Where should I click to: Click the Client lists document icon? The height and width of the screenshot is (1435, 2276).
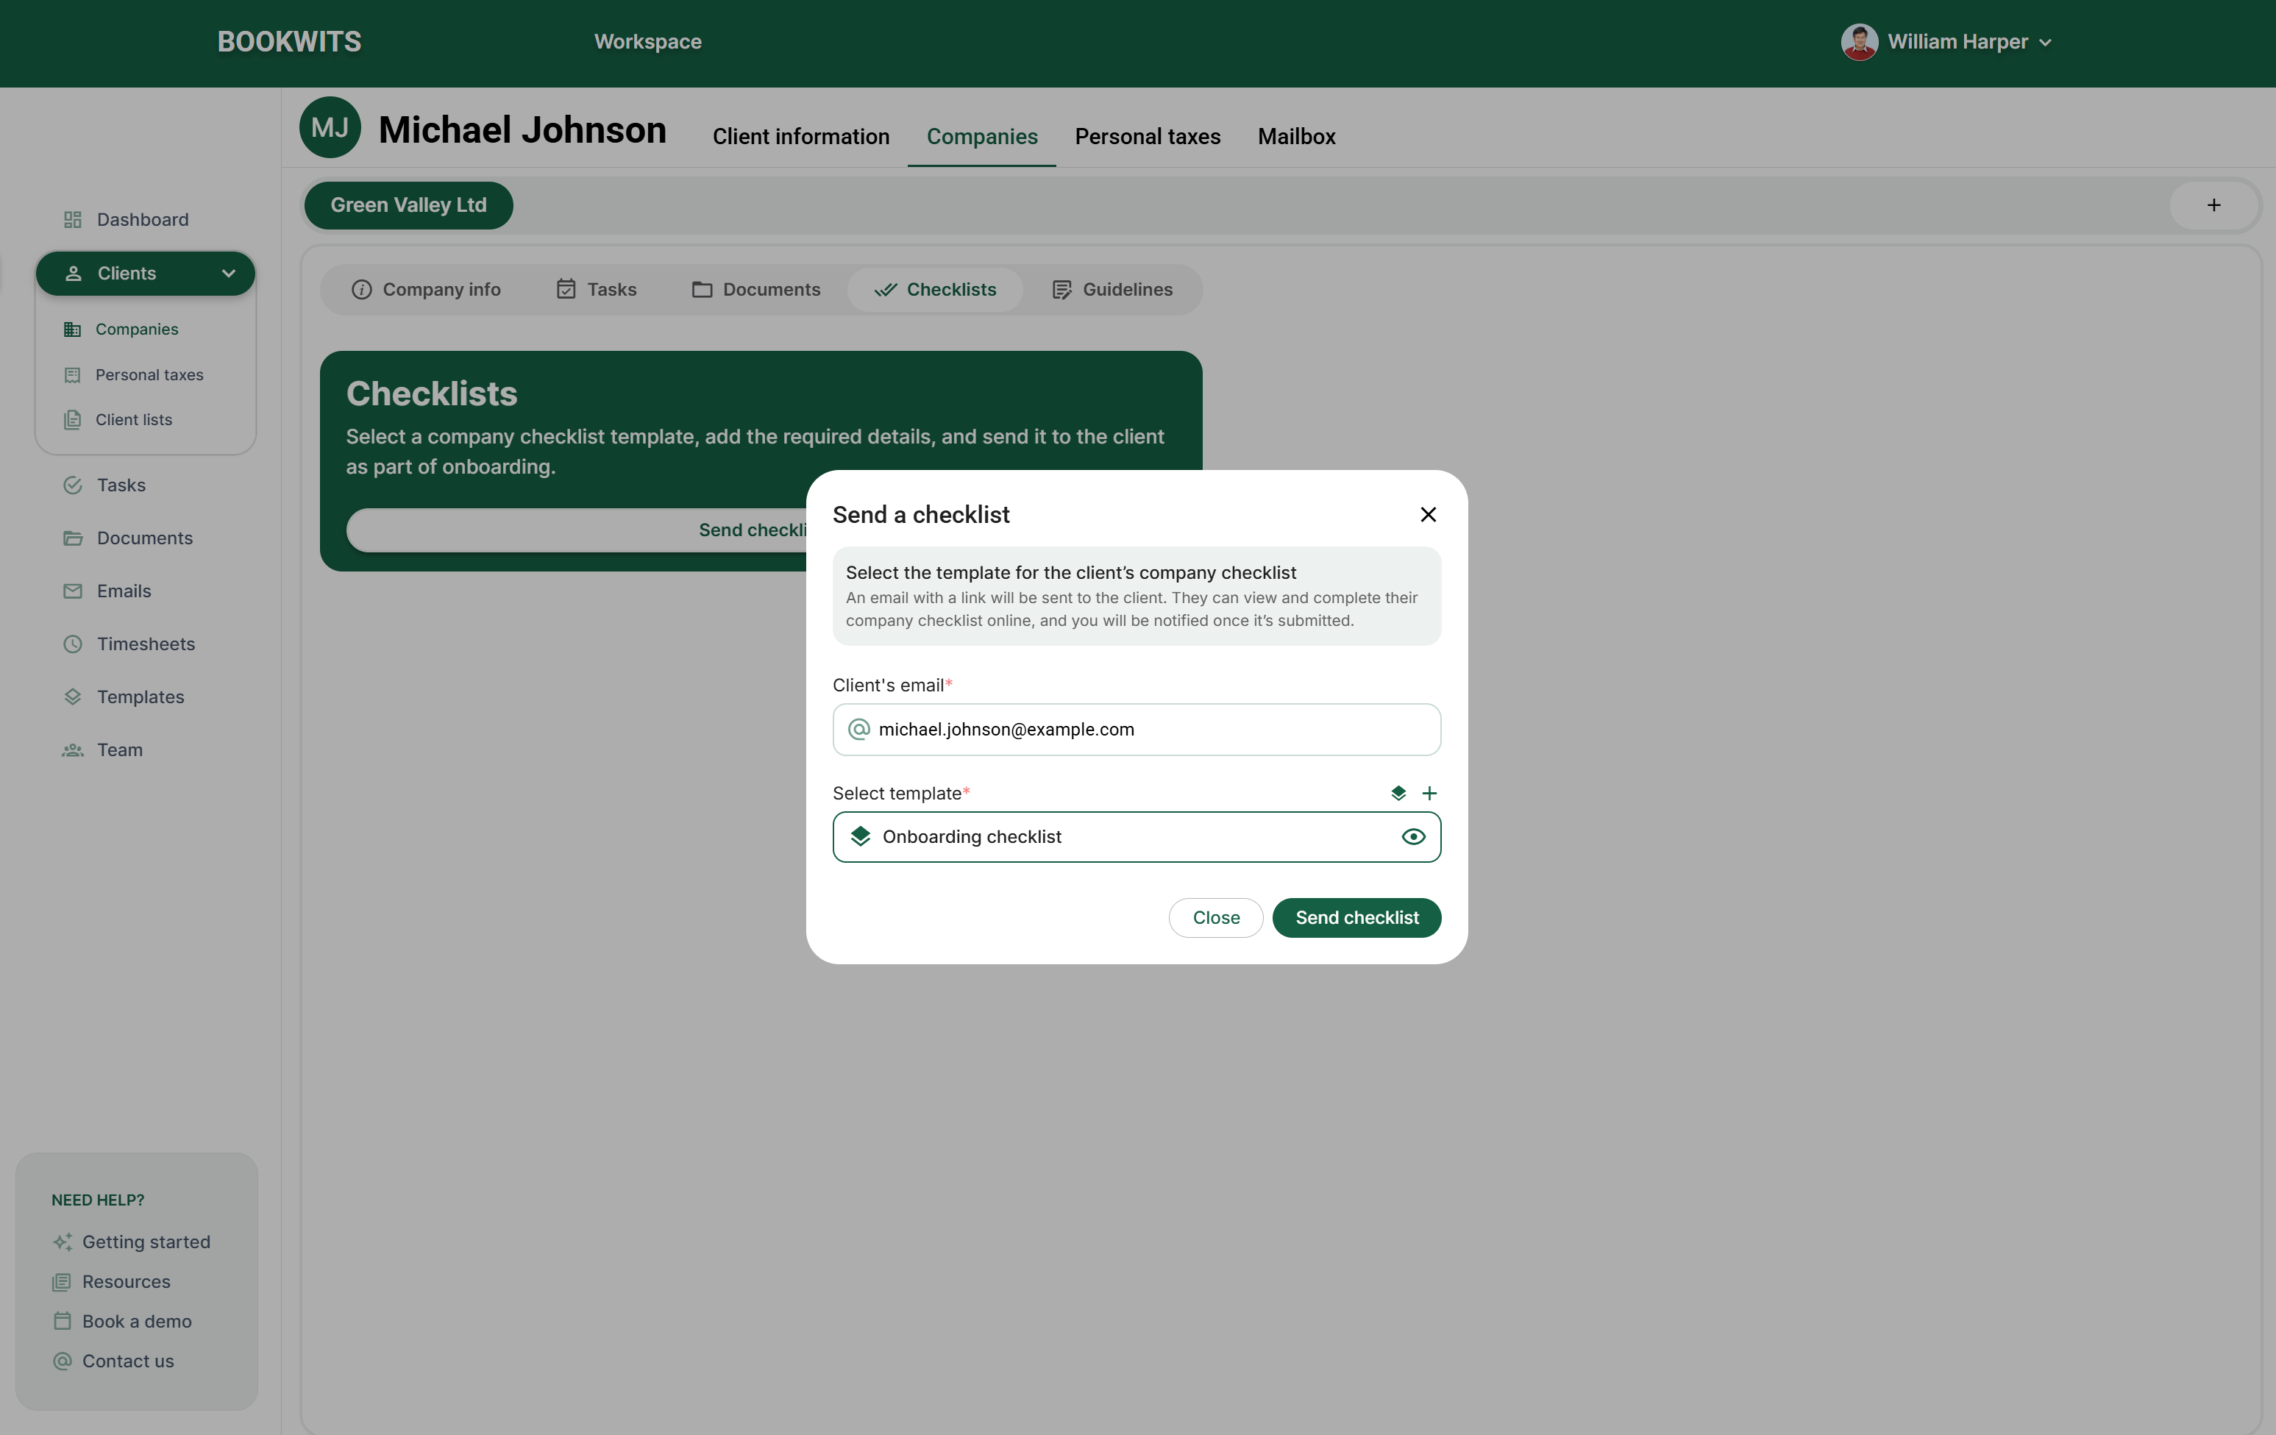[73, 420]
